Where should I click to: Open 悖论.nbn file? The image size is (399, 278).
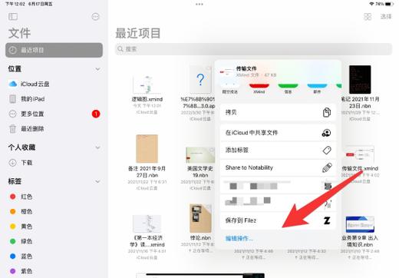(x=200, y=218)
